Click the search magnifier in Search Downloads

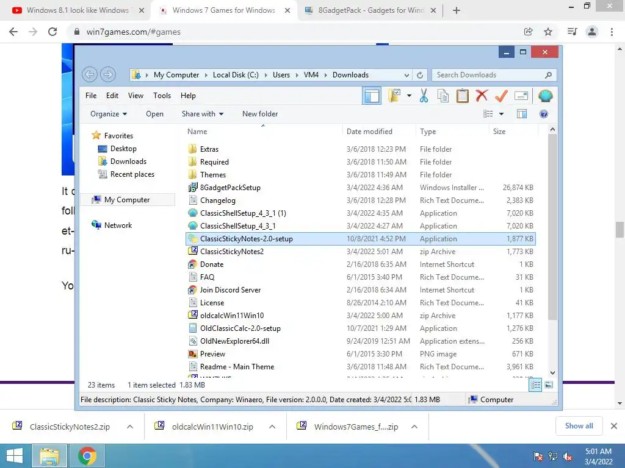[549, 75]
